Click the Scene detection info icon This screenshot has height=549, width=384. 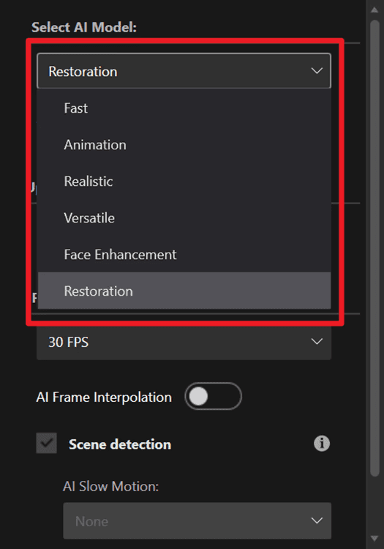[322, 444]
